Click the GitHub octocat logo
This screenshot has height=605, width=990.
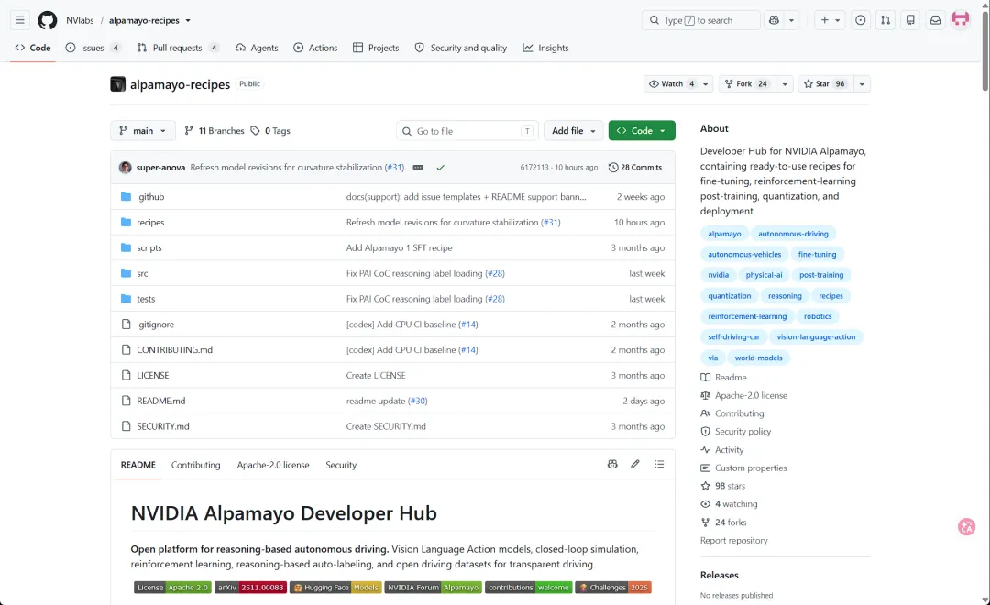[48, 20]
